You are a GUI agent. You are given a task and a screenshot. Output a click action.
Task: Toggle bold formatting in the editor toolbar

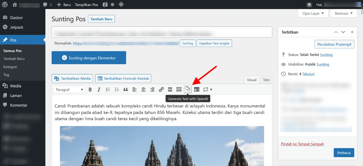click(90, 90)
